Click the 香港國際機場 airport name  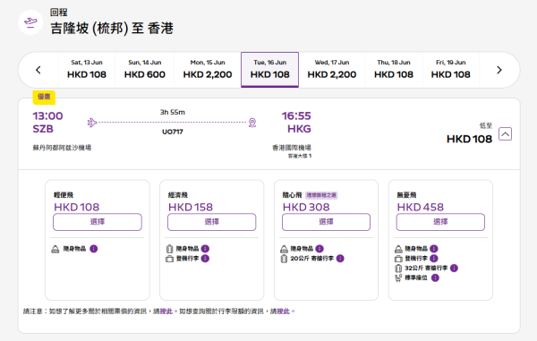292,148
